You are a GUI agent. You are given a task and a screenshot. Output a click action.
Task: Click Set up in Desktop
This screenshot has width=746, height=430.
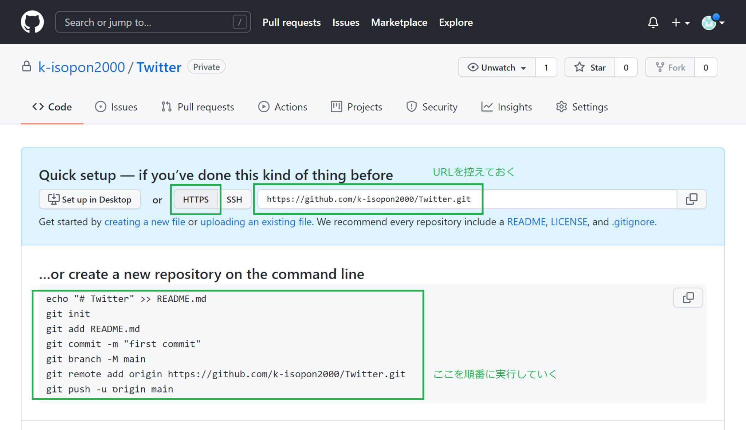coord(90,199)
